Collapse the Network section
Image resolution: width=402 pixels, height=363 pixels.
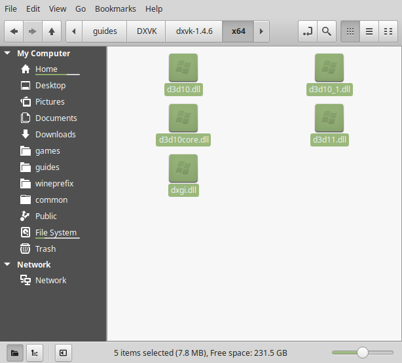[x=7, y=264]
